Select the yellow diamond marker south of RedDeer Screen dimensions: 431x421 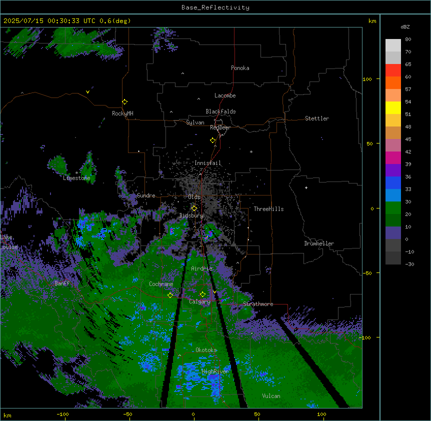point(213,140)
